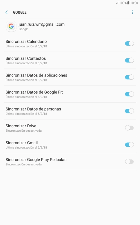Toggle Sincronizar Datos de aplicaciones off
This screenshot has height=225, width=140.
click(x=129, y=77)
